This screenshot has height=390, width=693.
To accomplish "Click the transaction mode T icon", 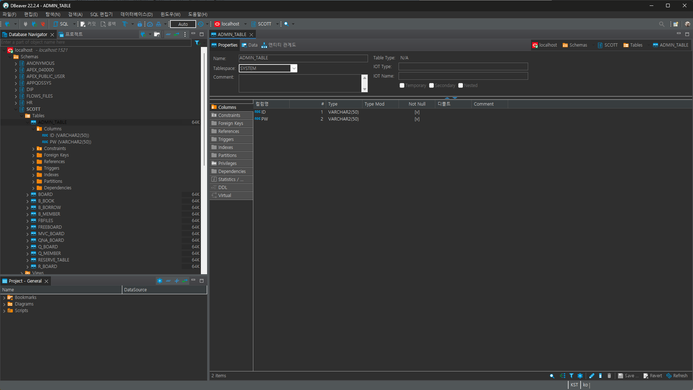I will (125, 24).
